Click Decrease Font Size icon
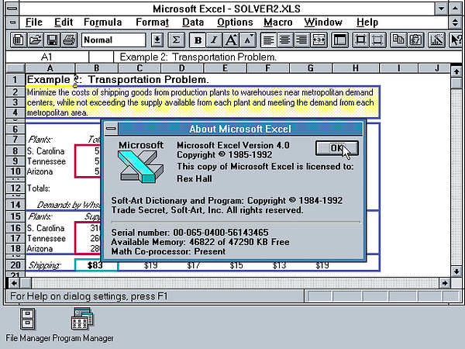This screenshot has height=349, width=465. (248, 40)
